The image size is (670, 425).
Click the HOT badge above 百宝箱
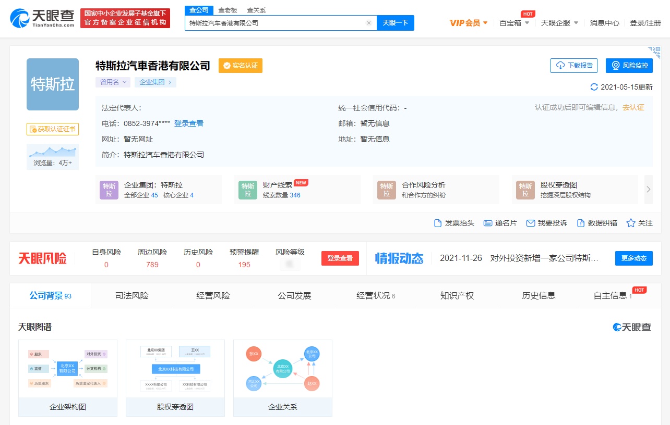[x=528, y=14]
